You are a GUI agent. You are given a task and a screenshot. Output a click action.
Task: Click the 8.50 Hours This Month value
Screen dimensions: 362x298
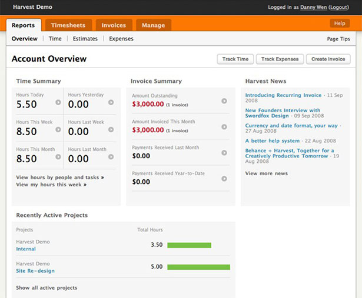(26, 159)
